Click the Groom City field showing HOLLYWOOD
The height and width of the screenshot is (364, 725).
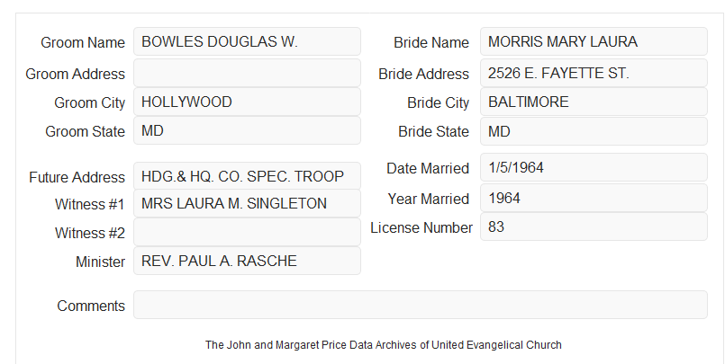point(247,102)
